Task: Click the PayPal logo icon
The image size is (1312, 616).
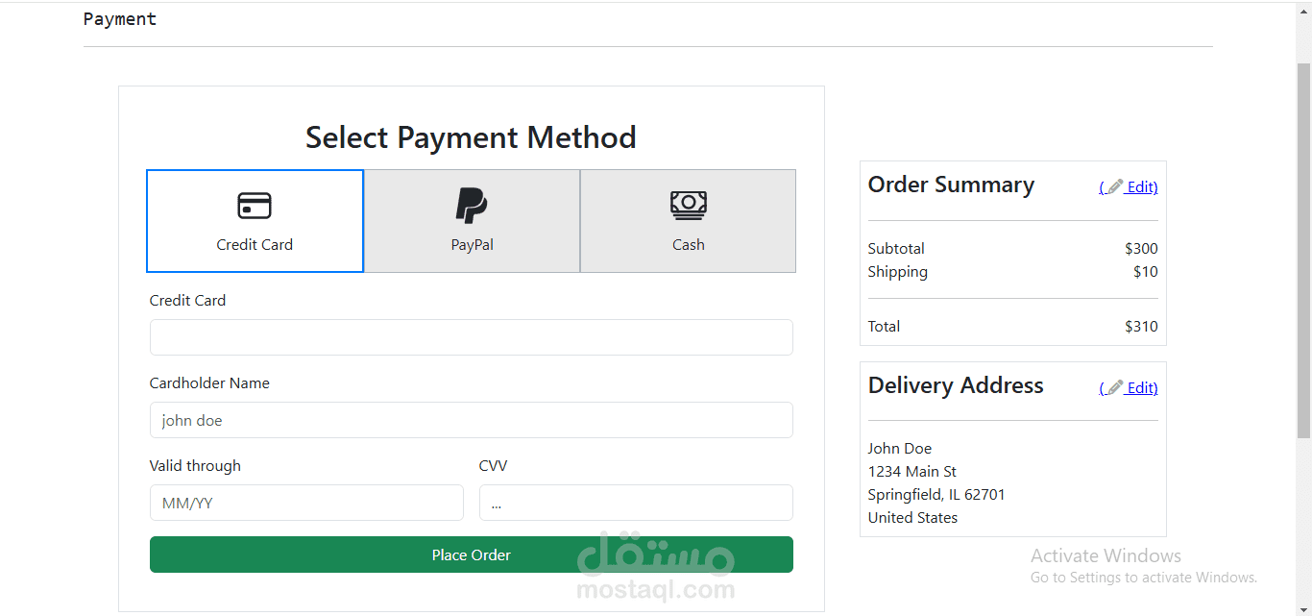Action: [x=471, y=205]
